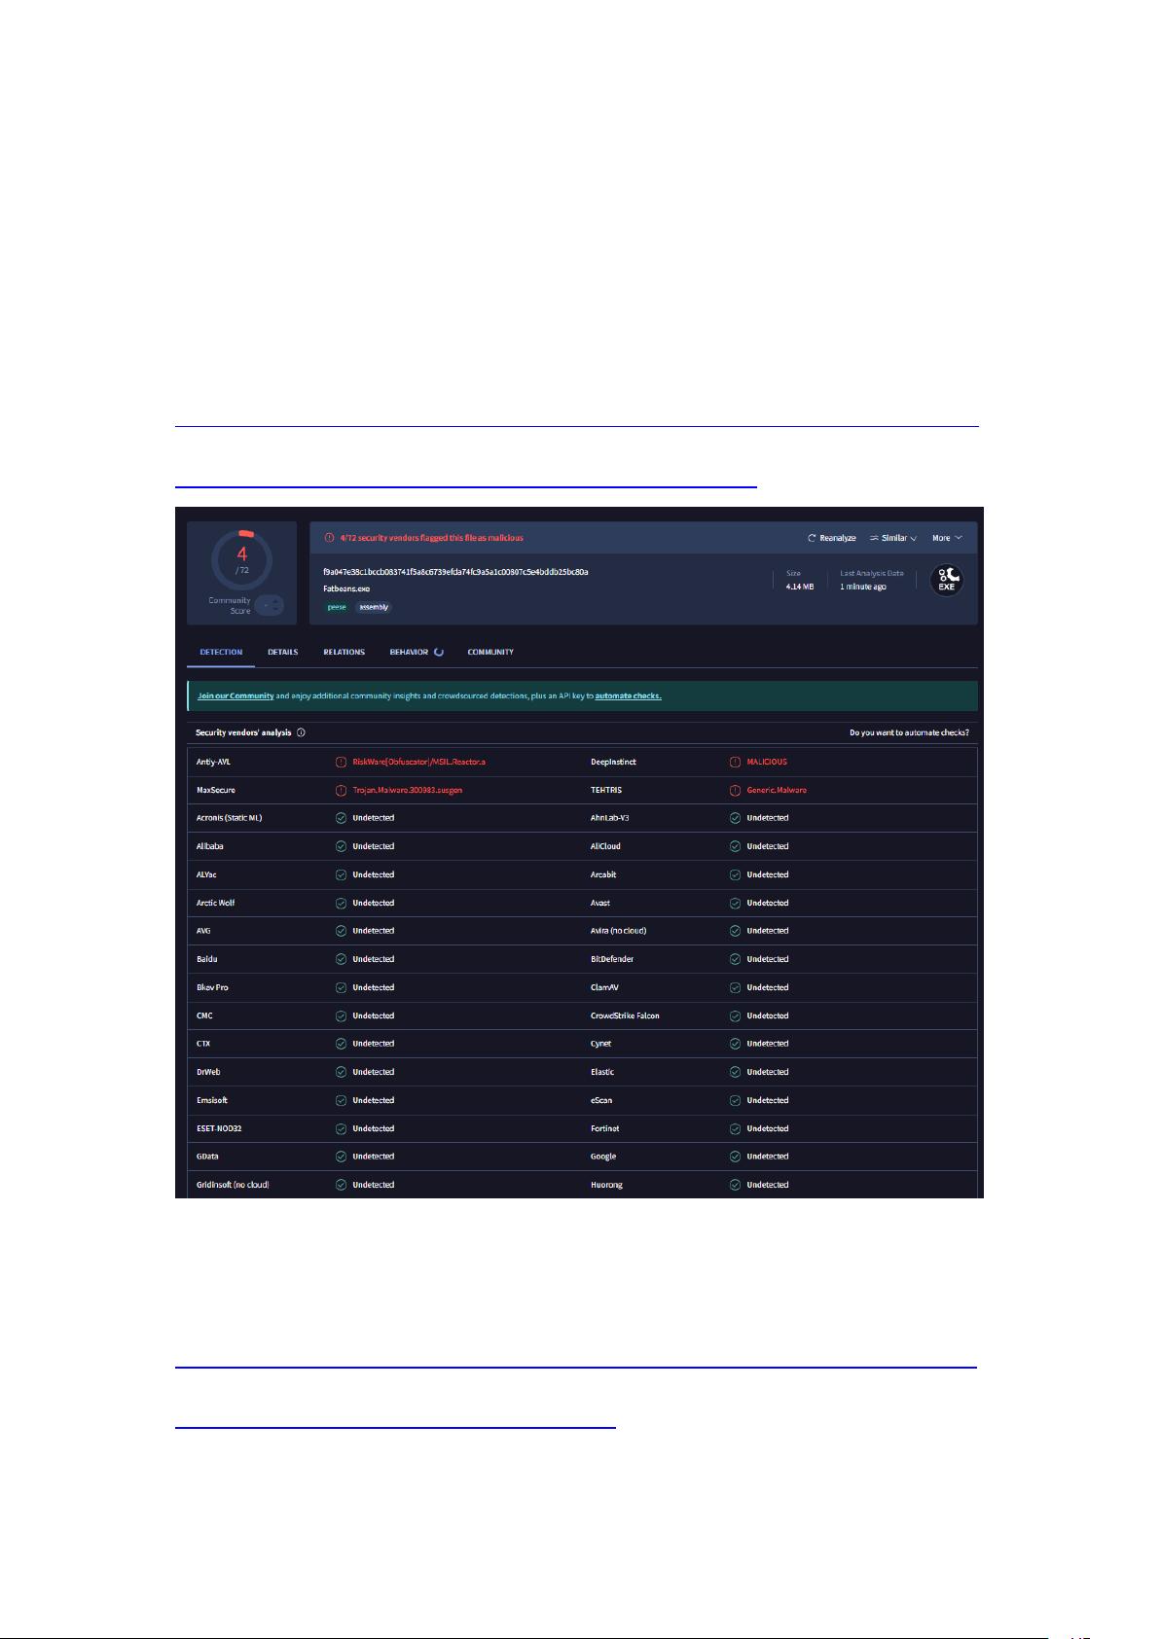Viewport: 1160px width, 1639px height.
Task: Click the red alert icon in the flagged banner
Action: tap(329, 538)
